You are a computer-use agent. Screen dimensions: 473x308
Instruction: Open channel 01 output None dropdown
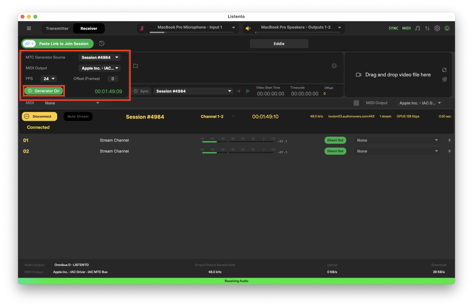[x=397, y=140]
